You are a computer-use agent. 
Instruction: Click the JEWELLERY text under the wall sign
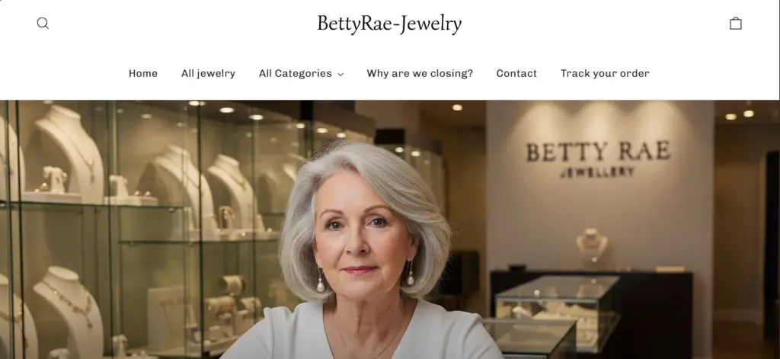tap(597, 171)
